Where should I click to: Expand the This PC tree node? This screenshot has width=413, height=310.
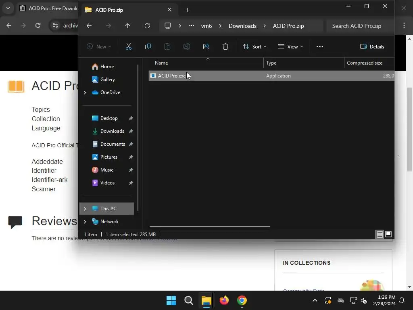(x=85, y=209)
